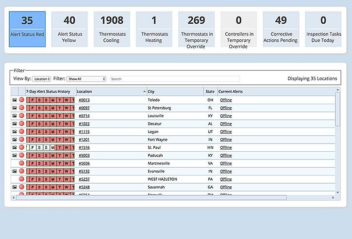Click the Offline alert for Paducah
This screenshot has width=352, height=239.
[226, 155]
